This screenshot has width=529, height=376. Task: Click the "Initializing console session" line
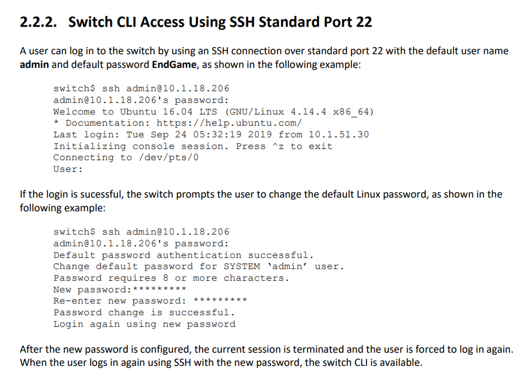pyautogui.click(x=193, y=146)
